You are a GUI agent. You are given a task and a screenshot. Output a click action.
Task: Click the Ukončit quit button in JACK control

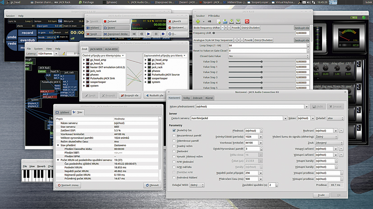tap(178, 21)
